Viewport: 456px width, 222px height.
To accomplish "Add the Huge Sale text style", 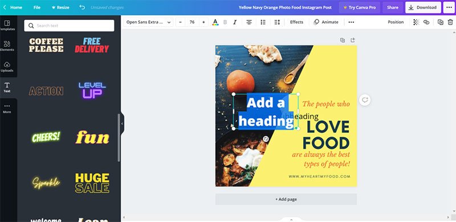I will (92, 183).
